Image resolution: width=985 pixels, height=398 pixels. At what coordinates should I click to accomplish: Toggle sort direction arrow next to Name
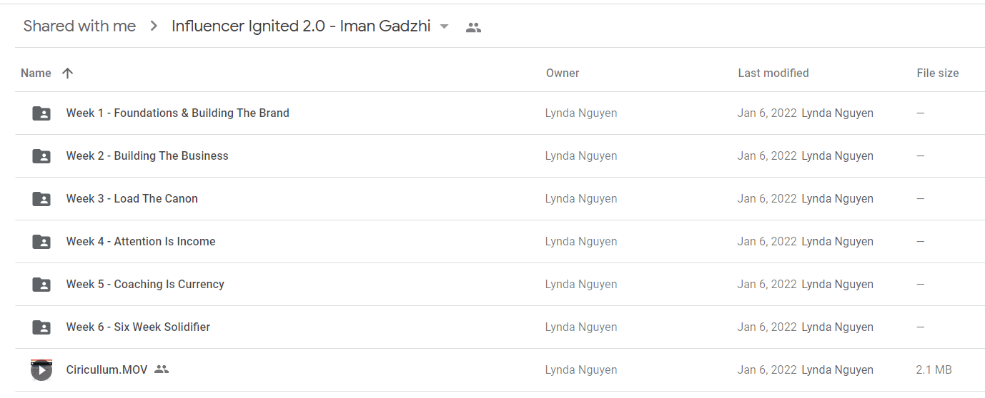tap(67, 73)
